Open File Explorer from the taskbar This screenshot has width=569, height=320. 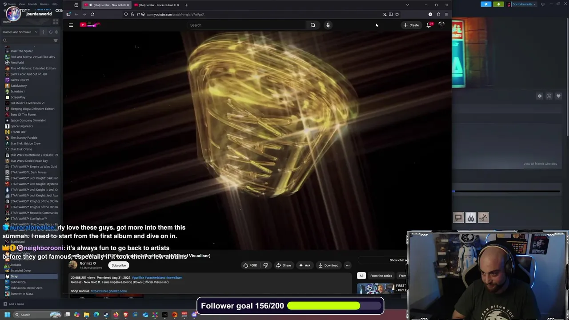(87, 315)
